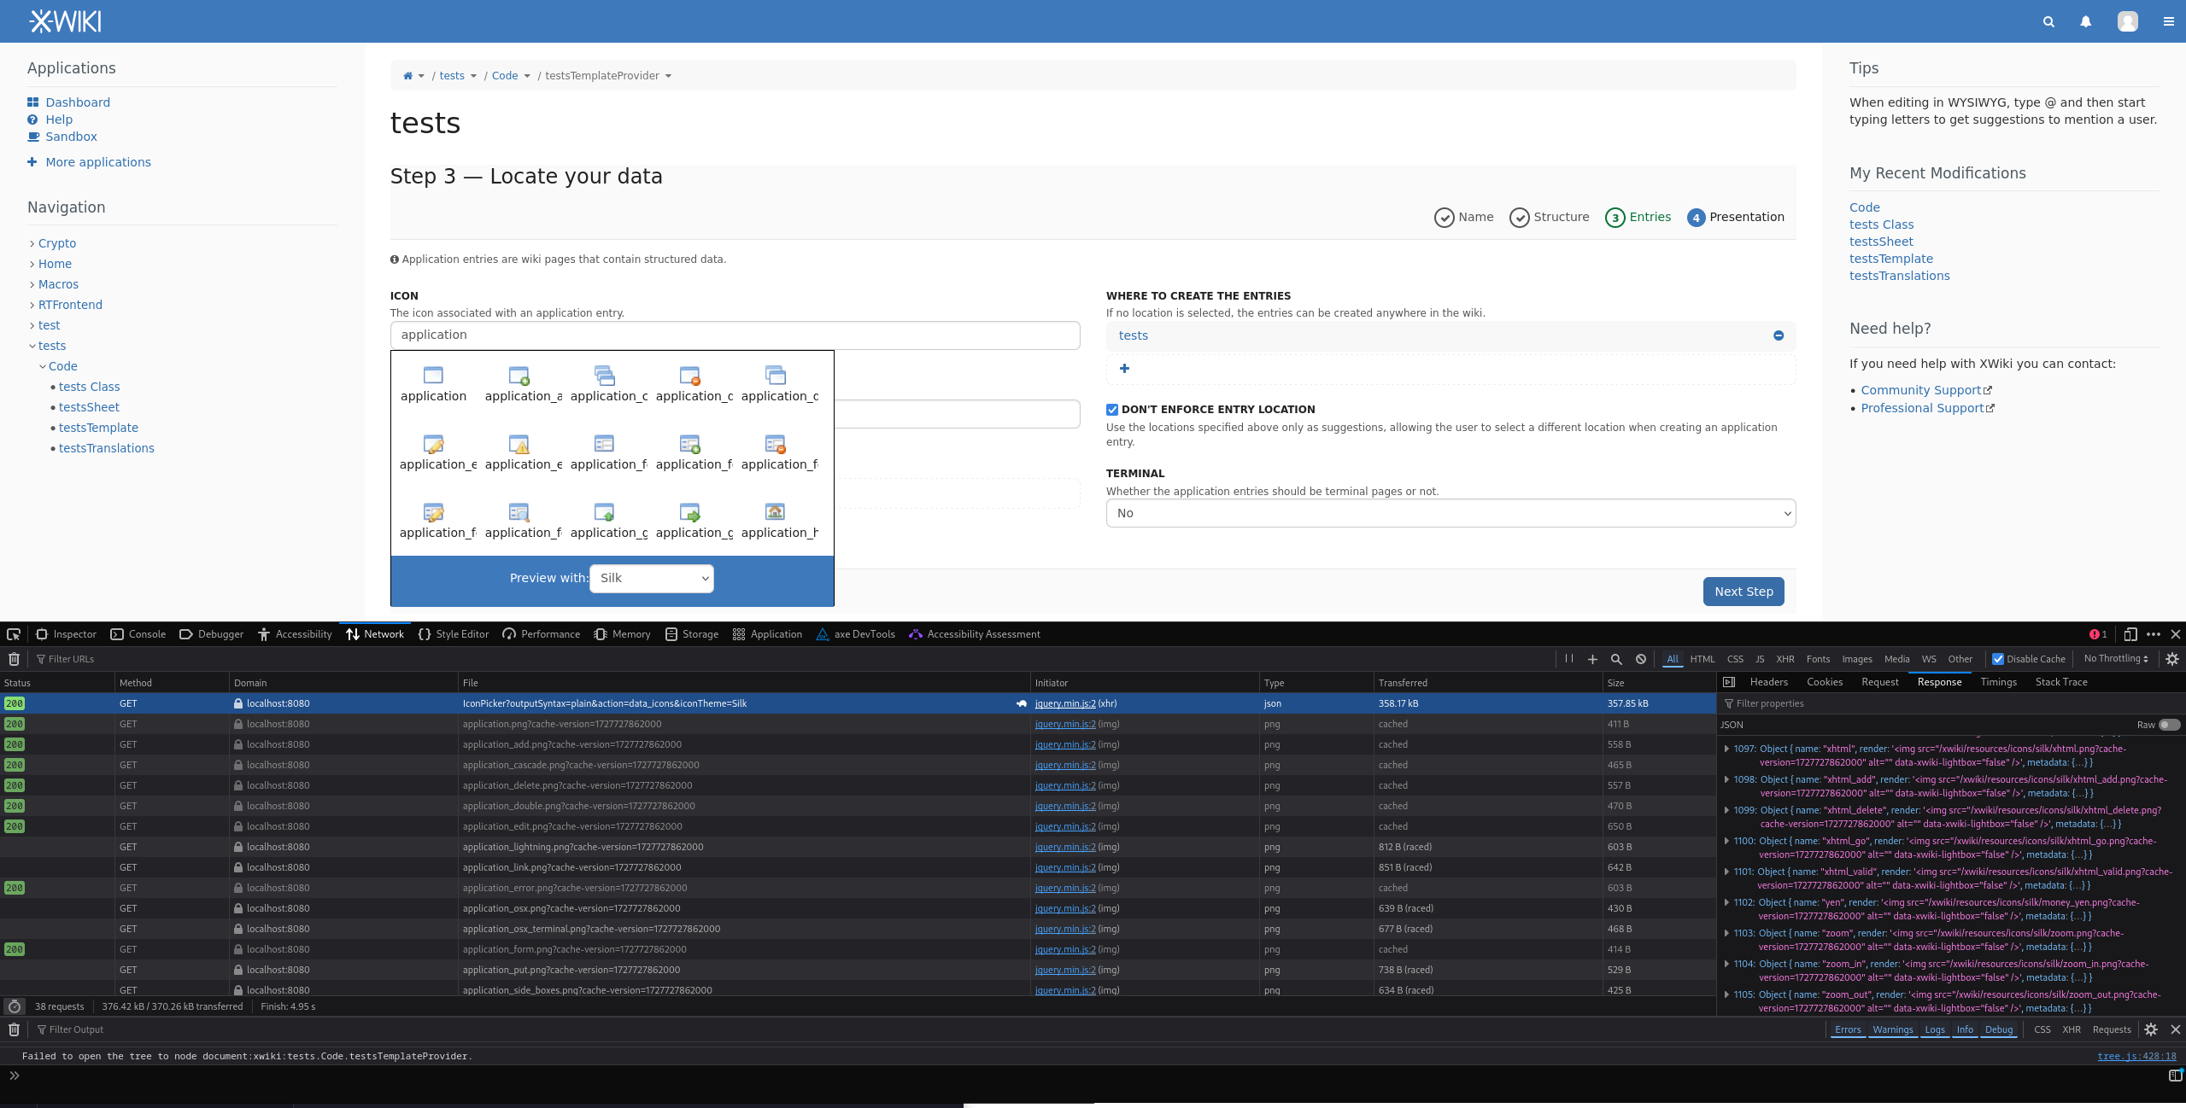Open the Terminal No dropdown

pyautogui.click(x=1450, y=513)
